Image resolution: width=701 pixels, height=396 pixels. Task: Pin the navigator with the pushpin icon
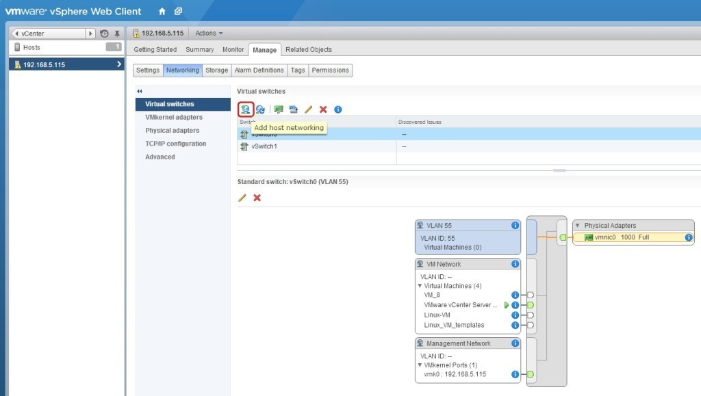[x=117, y=34]
